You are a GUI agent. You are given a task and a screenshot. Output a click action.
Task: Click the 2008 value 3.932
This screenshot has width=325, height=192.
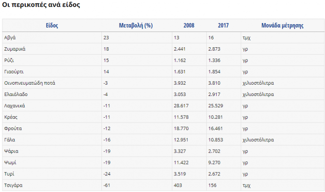[x=180, y=83]
